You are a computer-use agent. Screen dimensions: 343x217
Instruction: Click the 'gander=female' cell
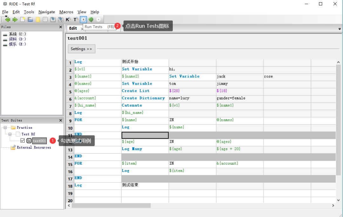pos(240,99)
